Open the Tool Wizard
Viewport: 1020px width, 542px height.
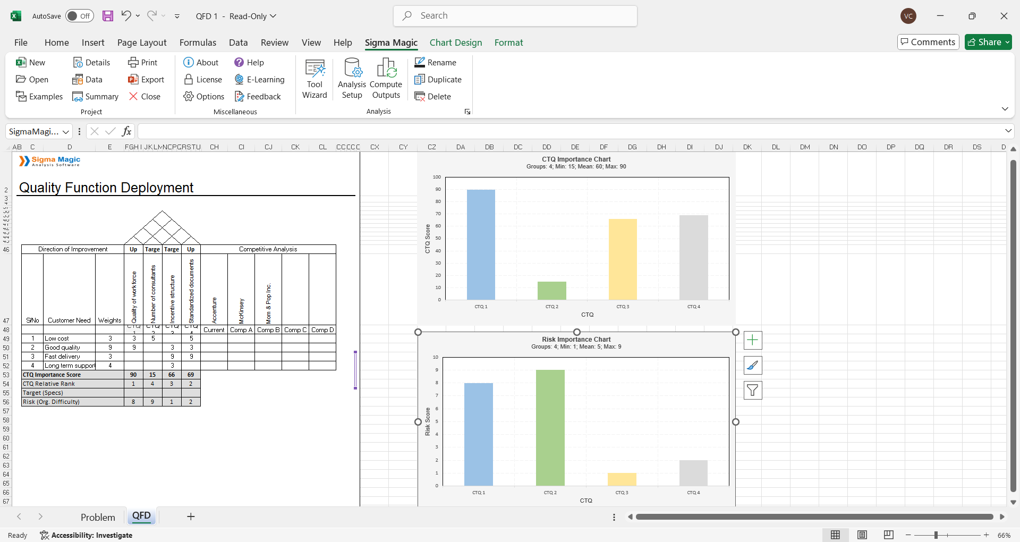click(x=314, y=79)
